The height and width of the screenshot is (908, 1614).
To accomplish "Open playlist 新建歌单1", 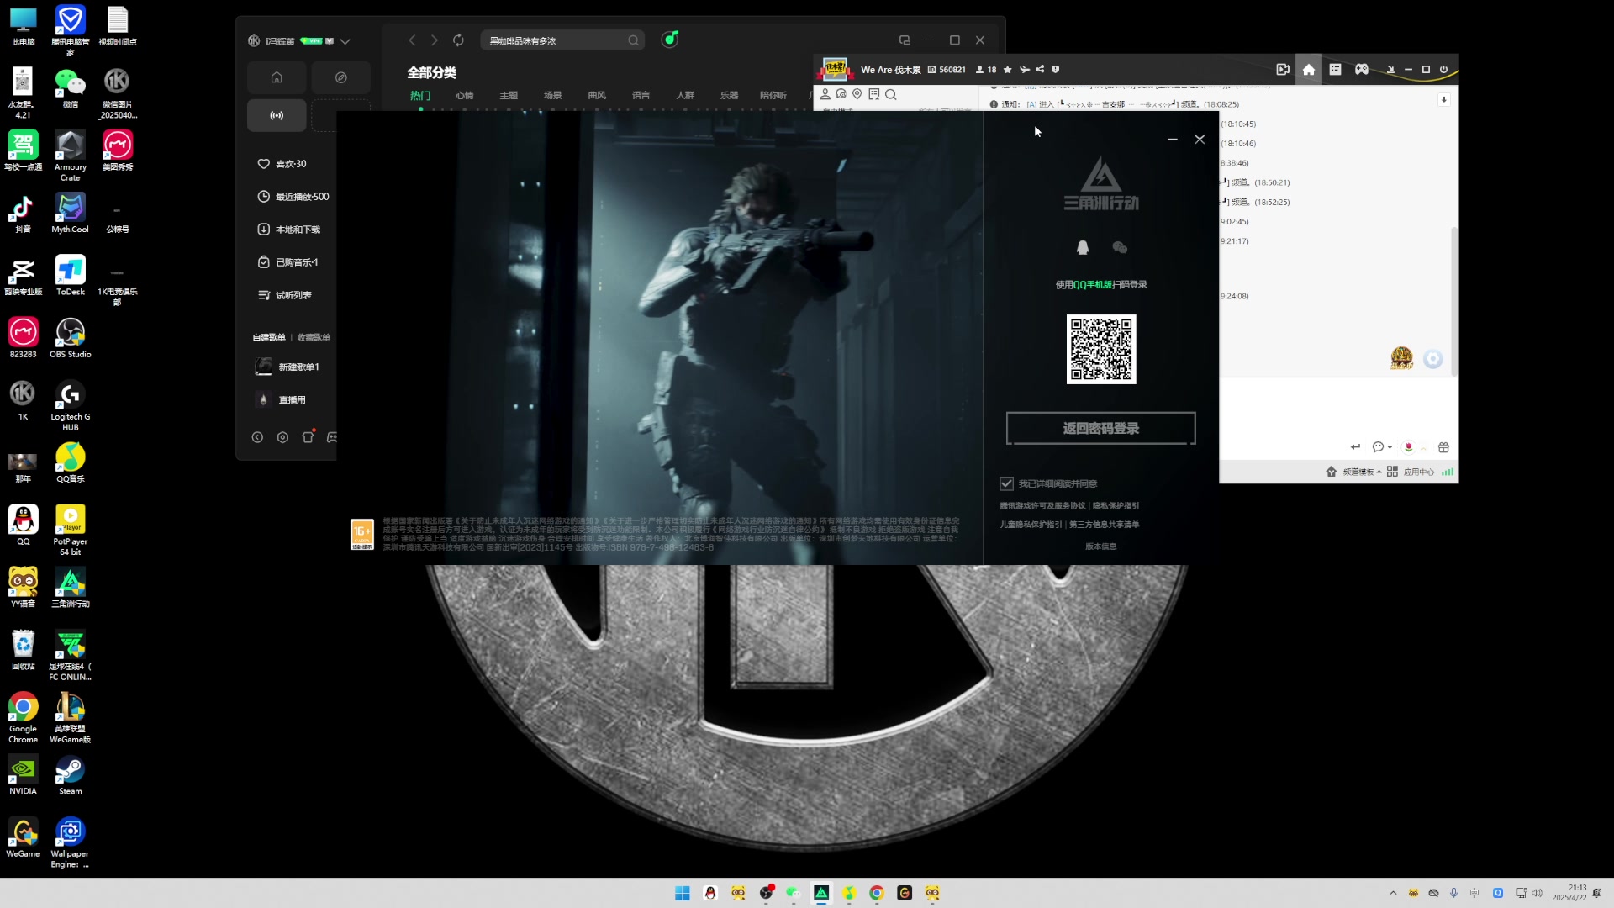I will tap(287, 367).
